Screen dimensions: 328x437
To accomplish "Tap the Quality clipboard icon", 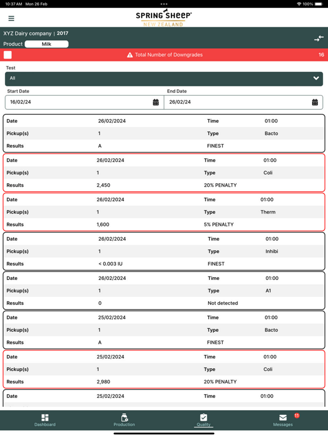I will coord(204,417).
